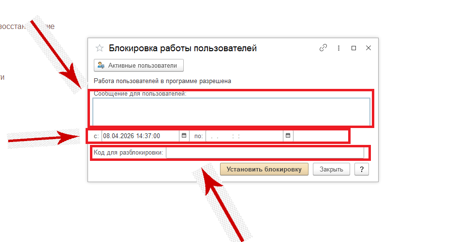Screen dimensions: 471x242
Task: Click the empty end date field after по:
Action: tap(244, 136)
